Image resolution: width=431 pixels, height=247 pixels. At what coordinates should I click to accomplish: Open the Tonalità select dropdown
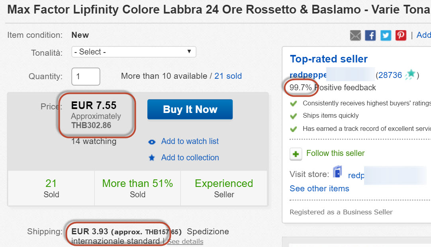tap(133, 52)
